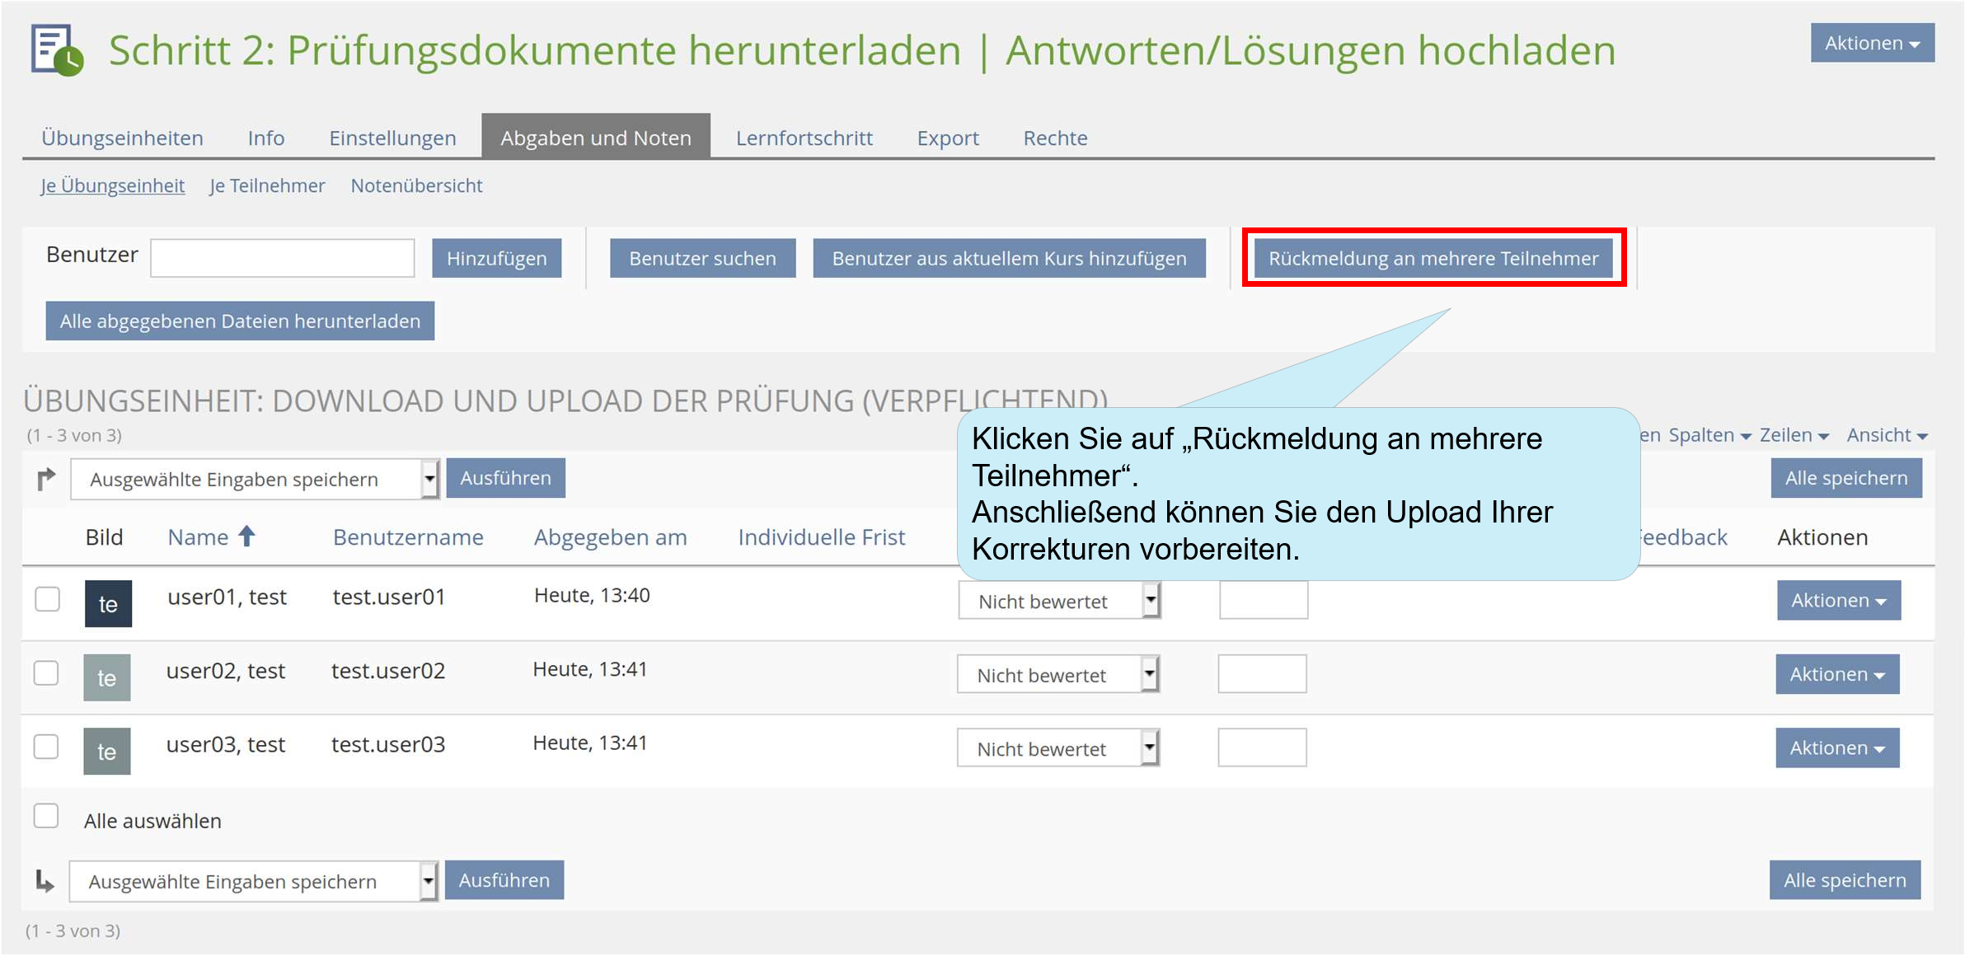
Task: Select the Je Übungseinheit sub-tab
Action: 113,186
